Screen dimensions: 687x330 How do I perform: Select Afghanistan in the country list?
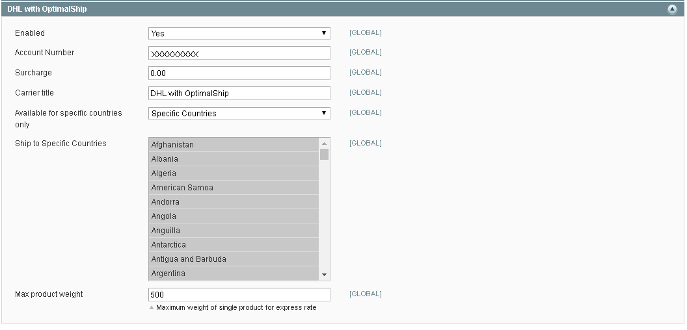(234, 144)
